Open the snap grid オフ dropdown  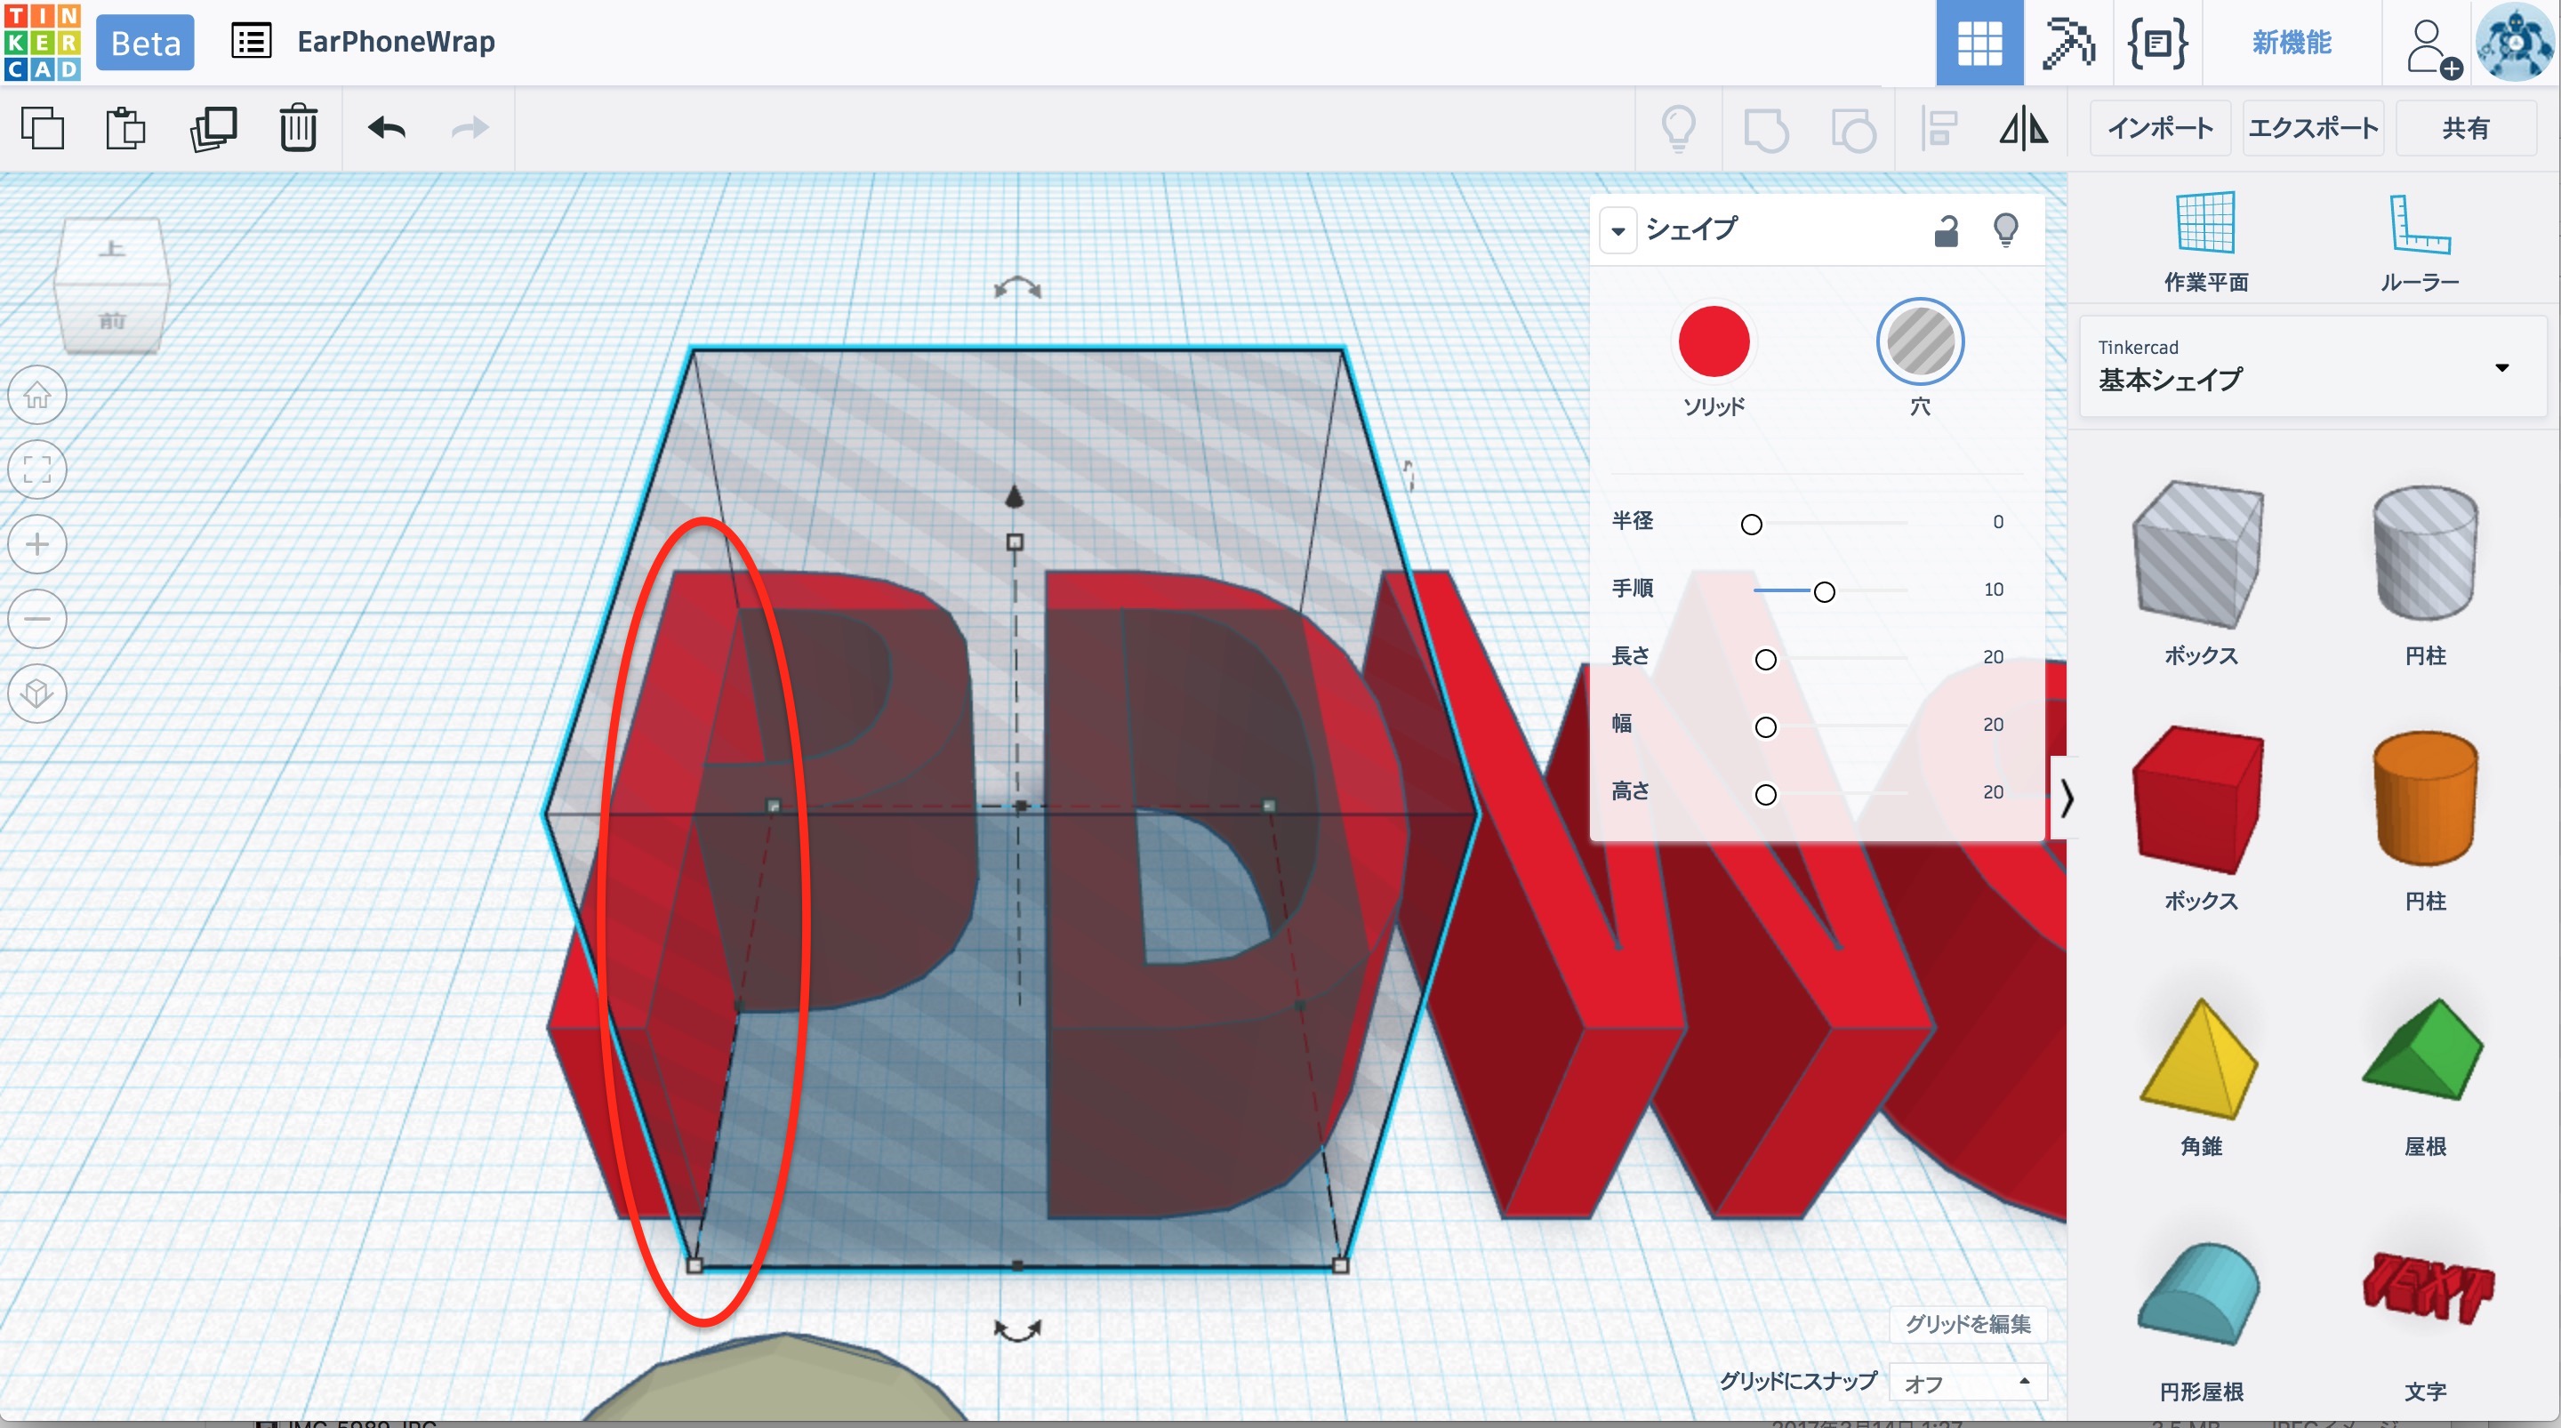(x=1965, y=1383)
